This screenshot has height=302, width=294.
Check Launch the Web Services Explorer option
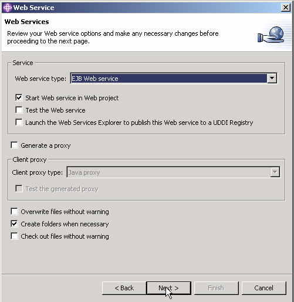click(x=19, y=122)
